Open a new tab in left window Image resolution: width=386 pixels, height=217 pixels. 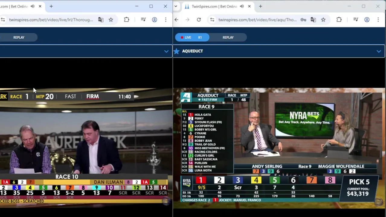(51, 6)
